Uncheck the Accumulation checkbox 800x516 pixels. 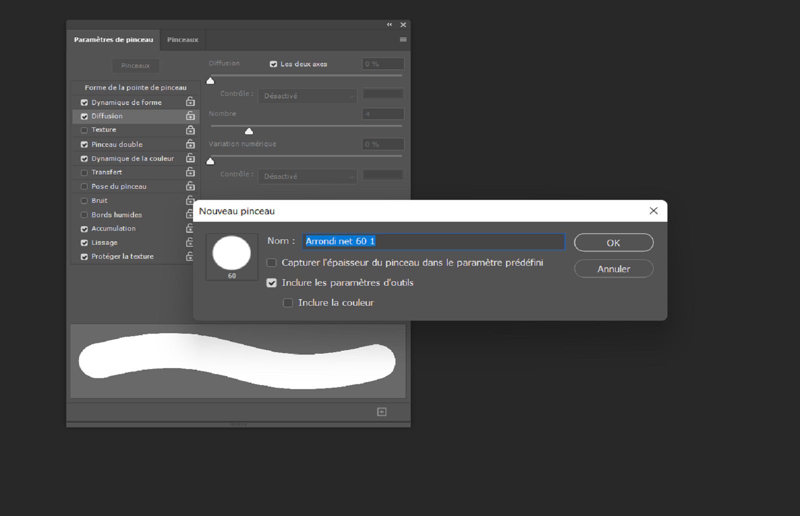coord(84,229)
